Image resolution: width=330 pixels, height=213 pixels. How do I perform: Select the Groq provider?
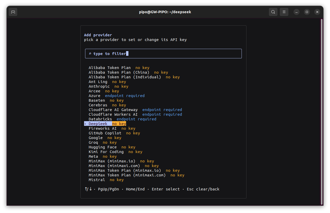(x=102, y=142)
